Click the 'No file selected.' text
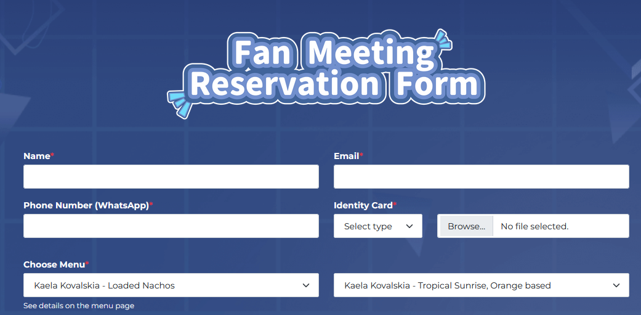The image size is (641, 315). tap(534, 226)
